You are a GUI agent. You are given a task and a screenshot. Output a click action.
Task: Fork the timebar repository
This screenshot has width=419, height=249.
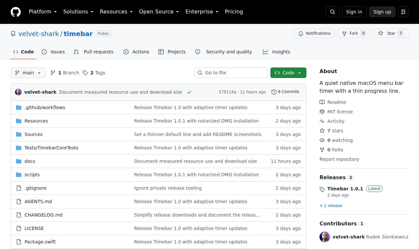354,33
